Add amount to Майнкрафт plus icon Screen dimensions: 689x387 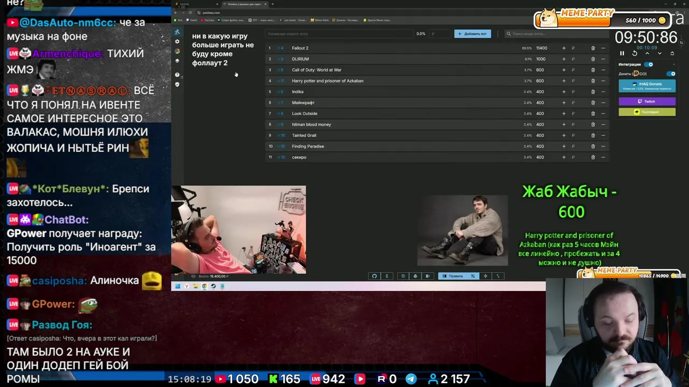click(564, 103)
